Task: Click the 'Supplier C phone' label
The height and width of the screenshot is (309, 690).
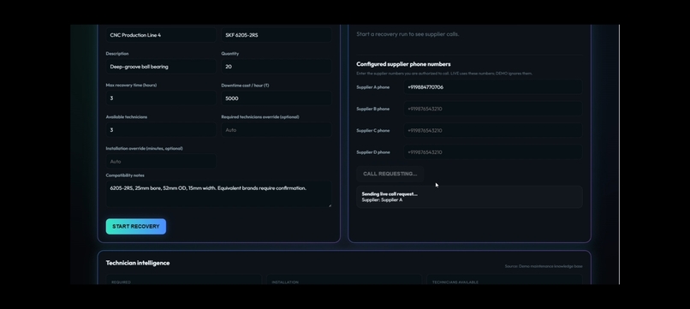Action: click(x=372, y=130)
